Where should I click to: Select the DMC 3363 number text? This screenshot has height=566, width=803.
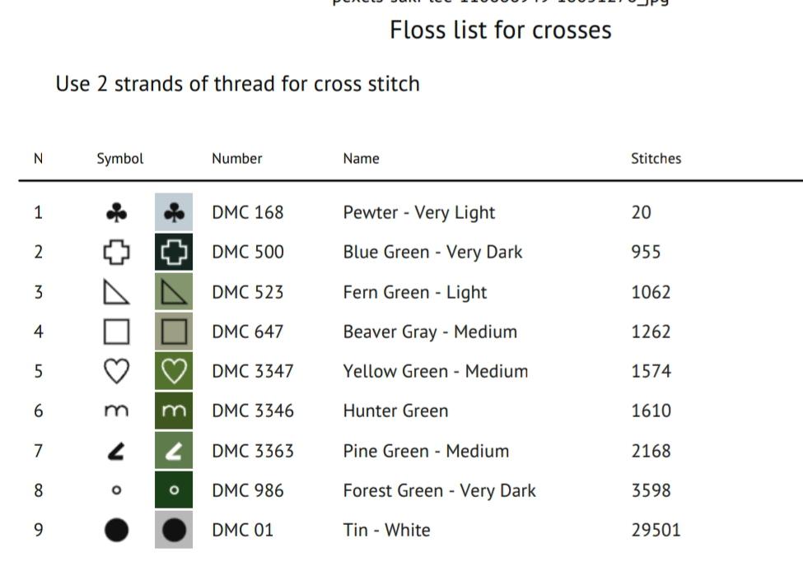[x=253, y=451]
